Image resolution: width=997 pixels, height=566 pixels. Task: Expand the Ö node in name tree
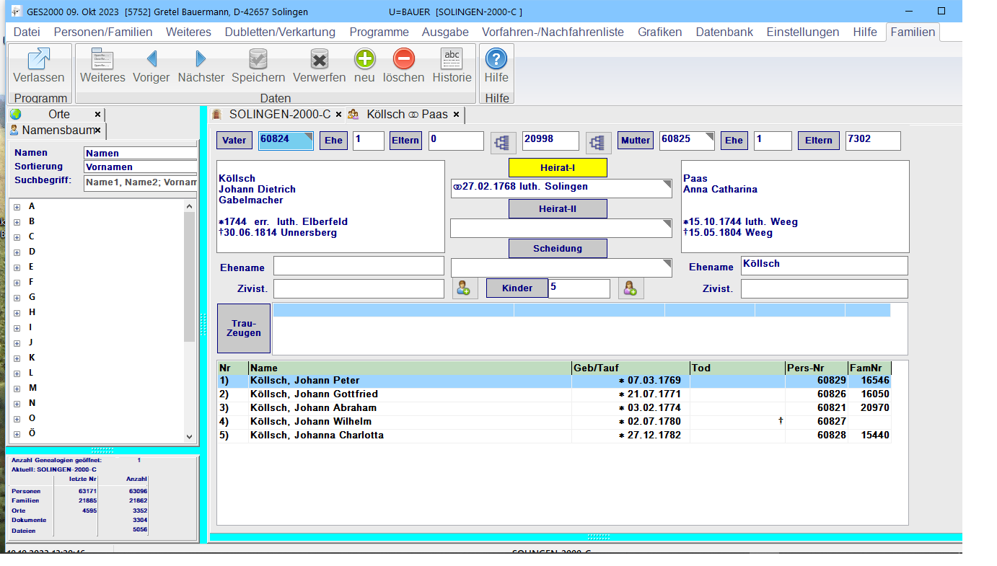[17, 434]
